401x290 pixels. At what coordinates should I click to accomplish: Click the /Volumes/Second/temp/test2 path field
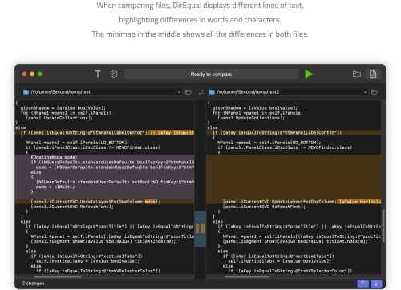pos(288,92)
